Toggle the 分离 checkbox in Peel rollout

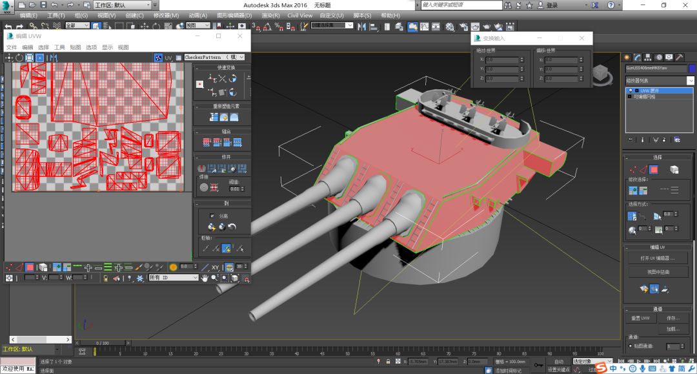click(212, 216)
